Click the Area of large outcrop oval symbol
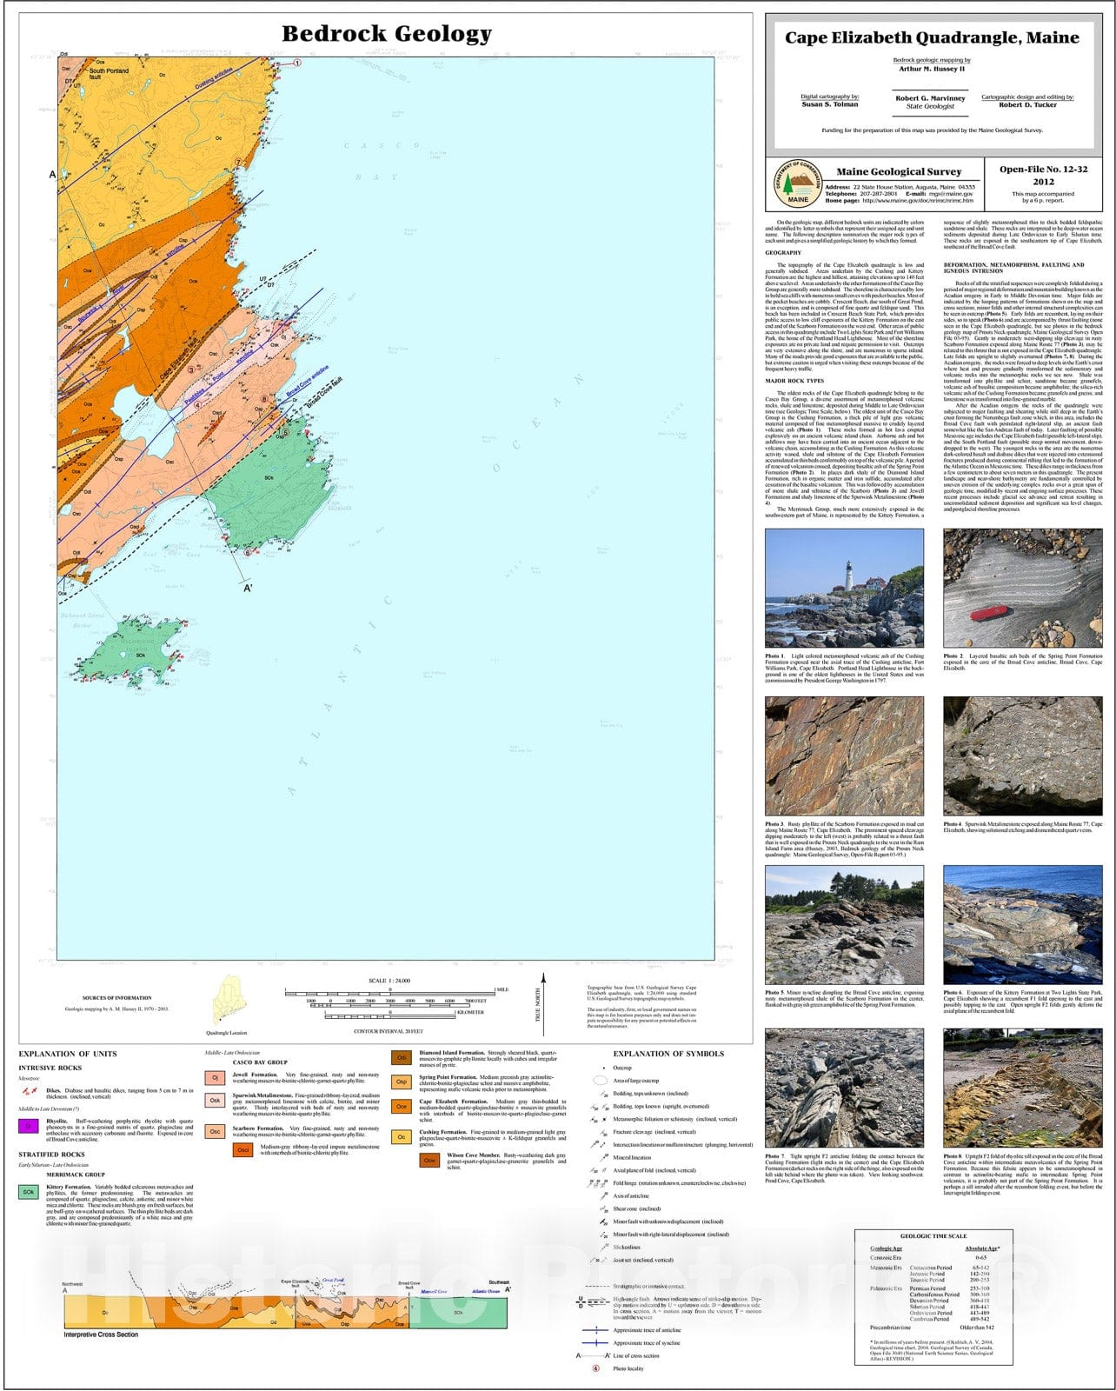The width and height of the screenshot is (1116, 1391). click(598, 1081)
